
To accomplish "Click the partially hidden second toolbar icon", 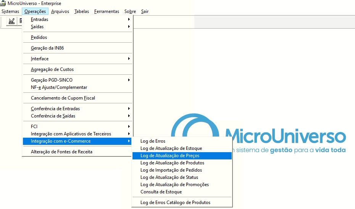I will [x=20, y=21].
